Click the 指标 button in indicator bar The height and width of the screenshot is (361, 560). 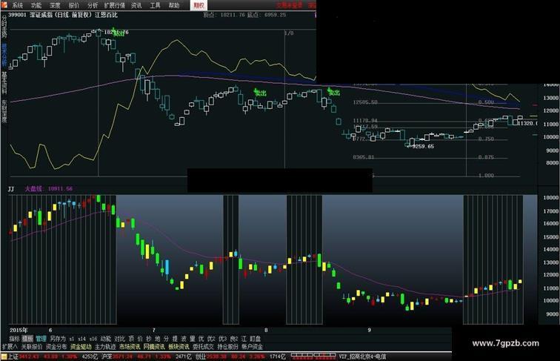point(14,339)
